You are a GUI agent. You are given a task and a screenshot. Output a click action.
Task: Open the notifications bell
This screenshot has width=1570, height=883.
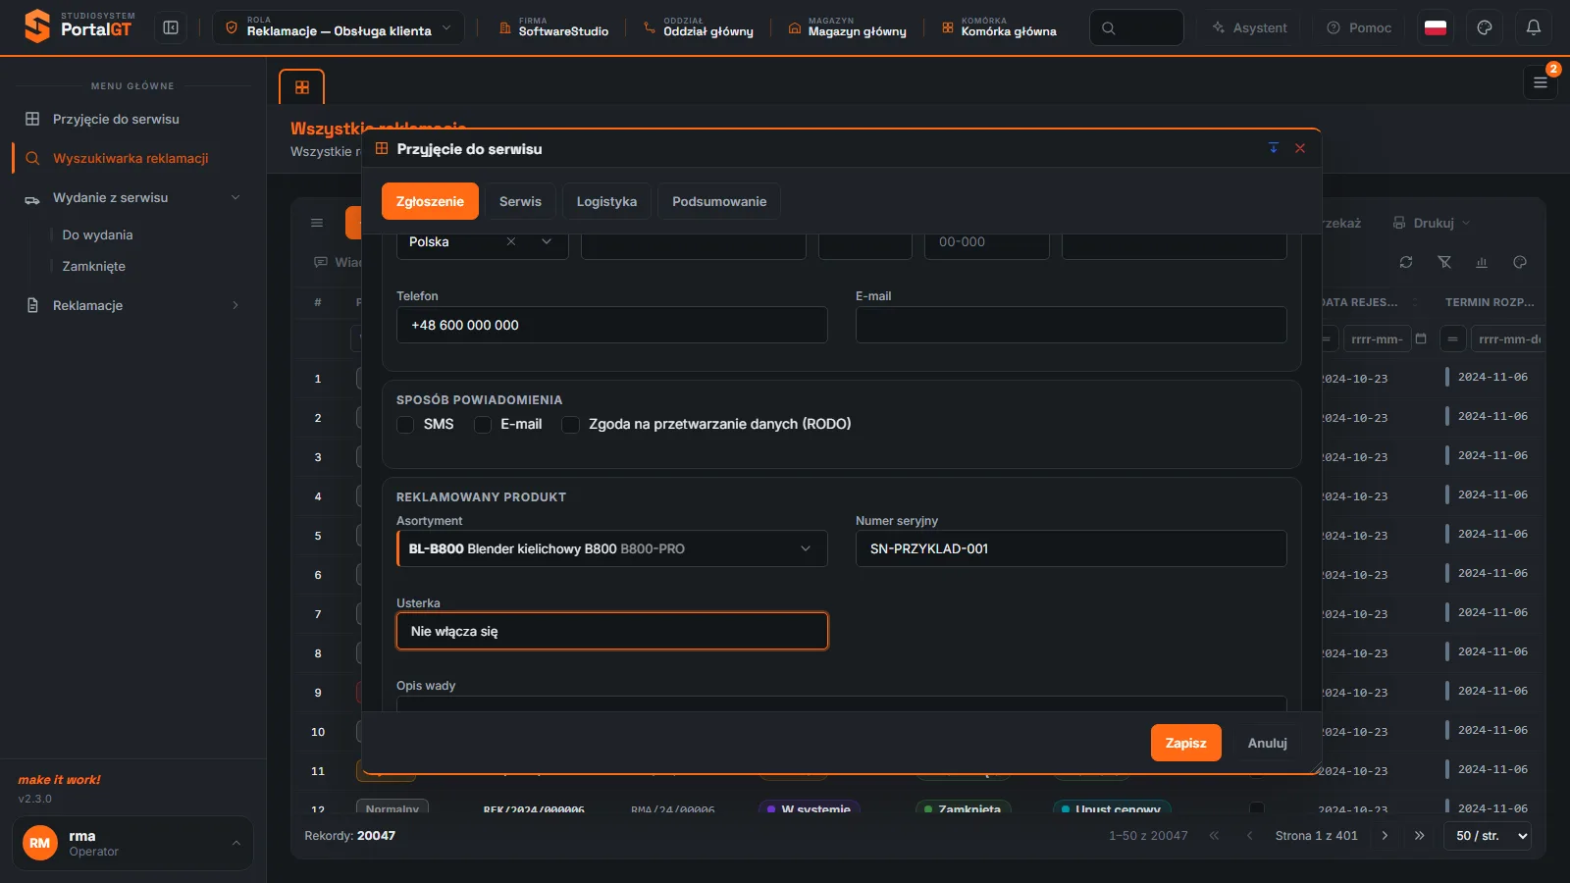coord(1534,27)
